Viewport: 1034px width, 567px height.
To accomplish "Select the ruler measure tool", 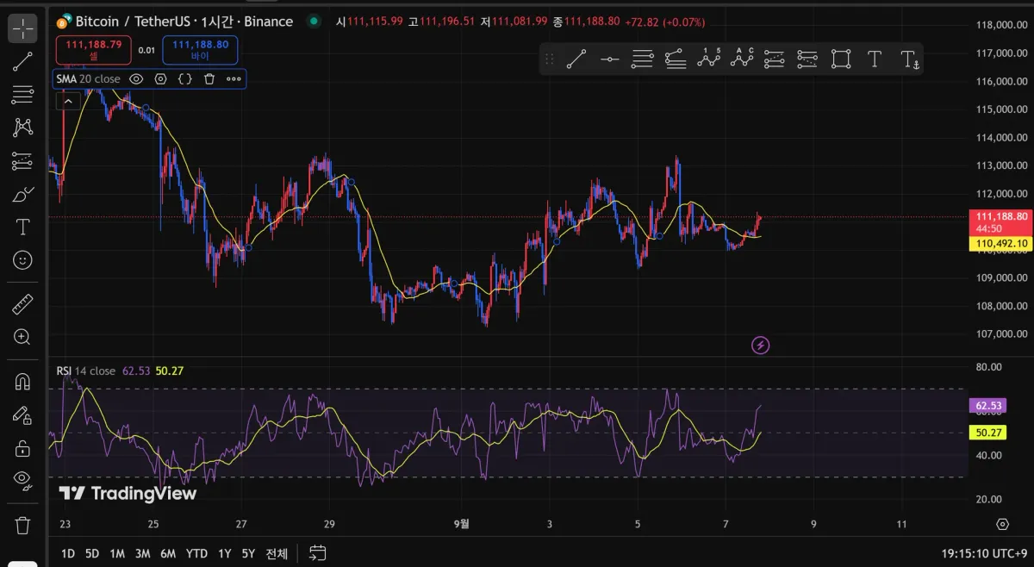I will coord(22,305).
